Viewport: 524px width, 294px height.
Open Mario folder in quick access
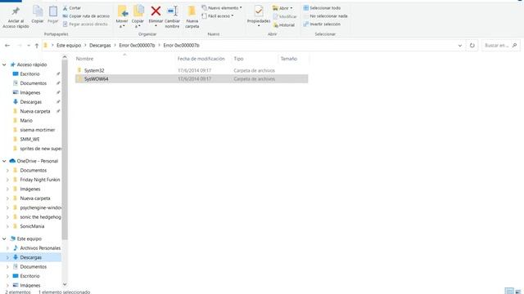(x=26, y=121)
